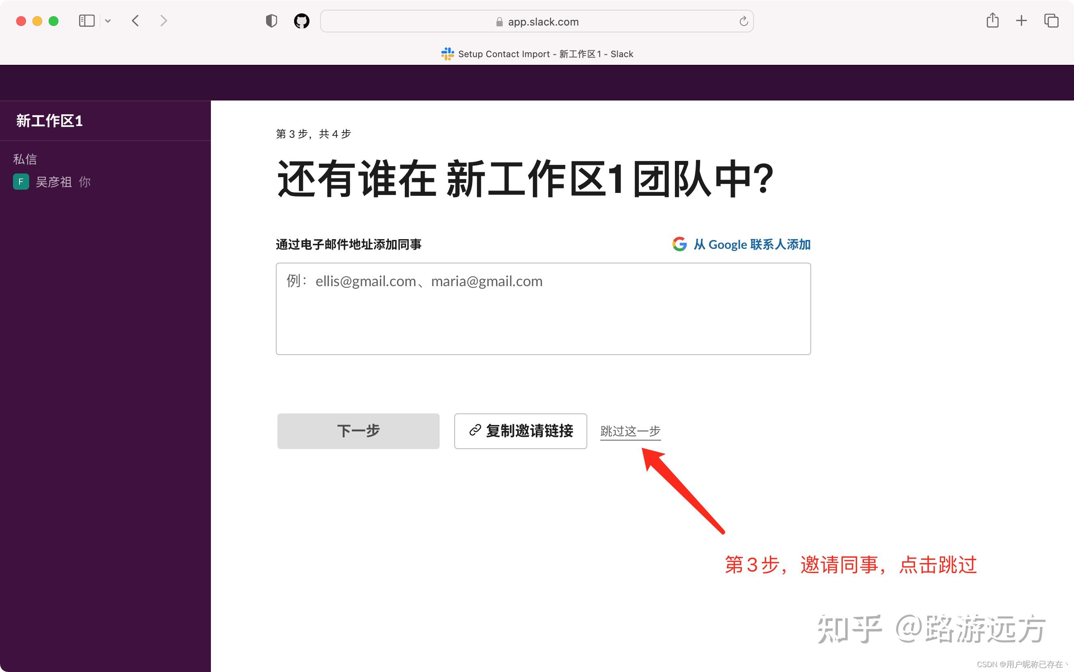The height and width of the screenshot is (672, 1074).
Task: Click the tab overview icon
Action: (1051, 20)
